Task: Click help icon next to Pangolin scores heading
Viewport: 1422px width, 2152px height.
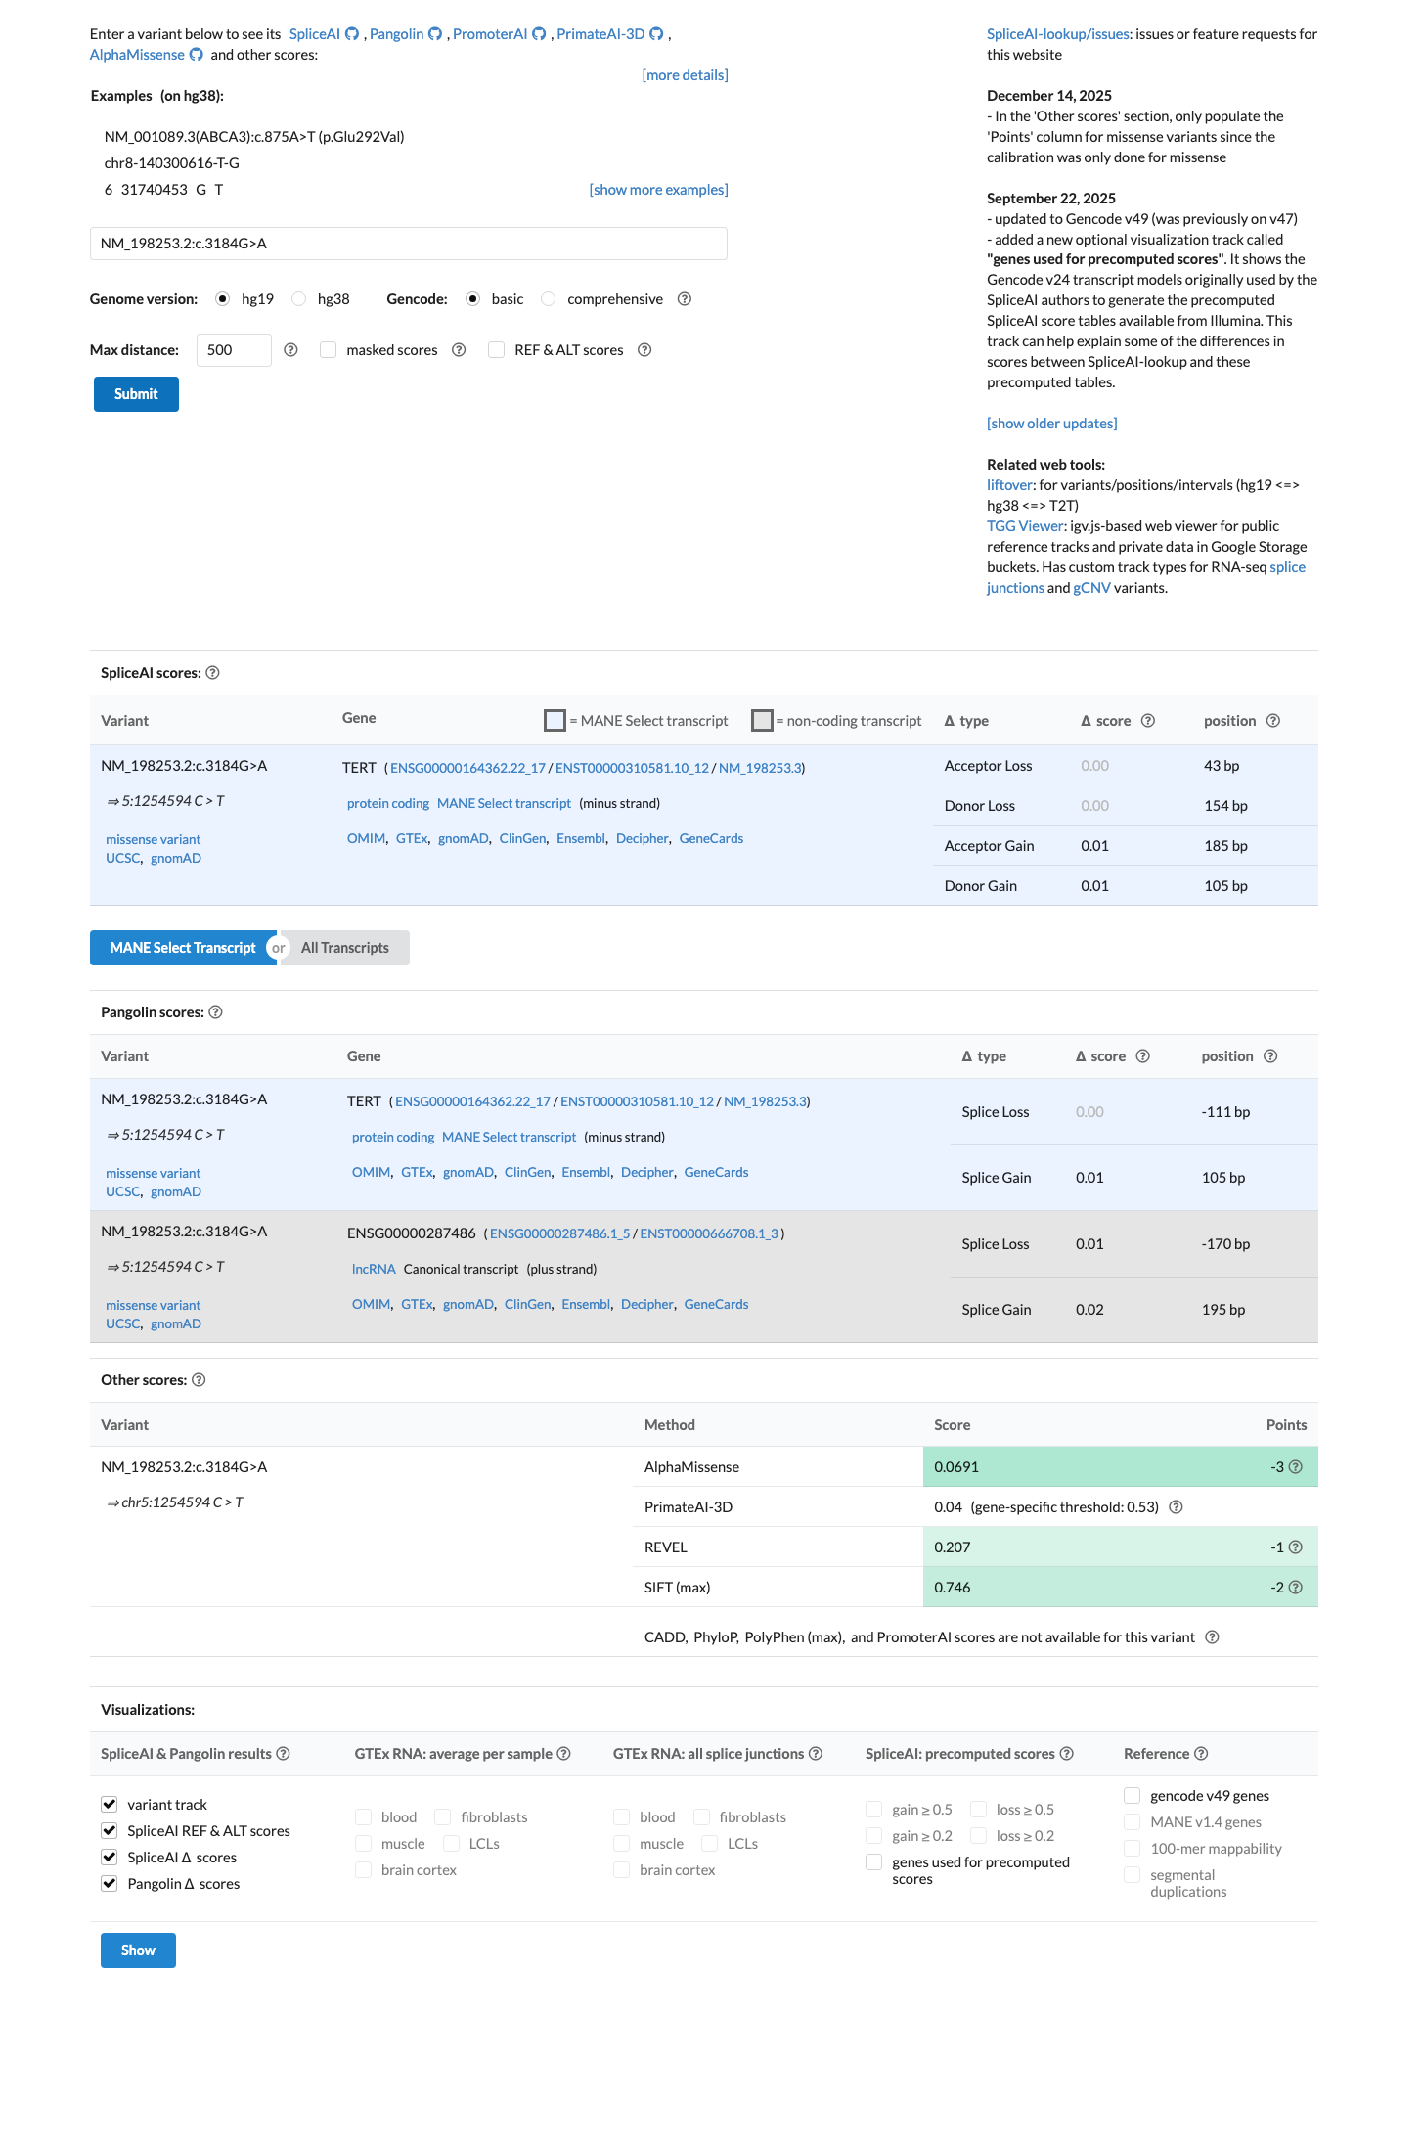Action: click(x=215, y=1012)
